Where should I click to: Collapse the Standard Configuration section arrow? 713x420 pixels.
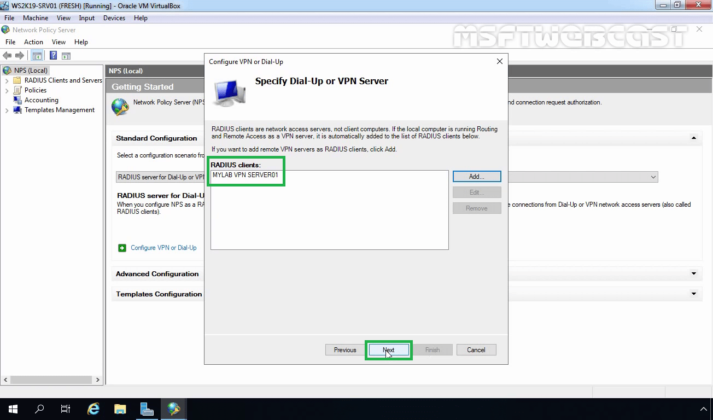click(x=693, y=138)
